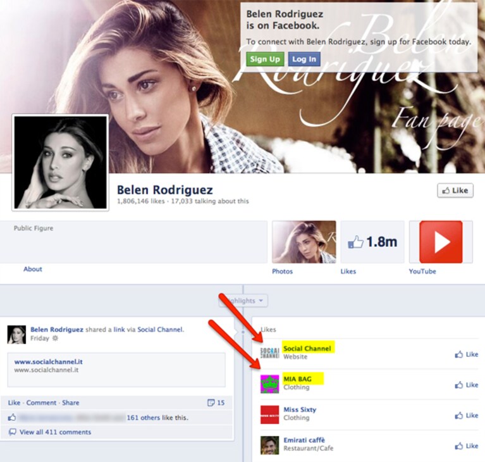Click the Belen Rodriguez page title
This screenshot has width=485, height=462.
(165, 190)
